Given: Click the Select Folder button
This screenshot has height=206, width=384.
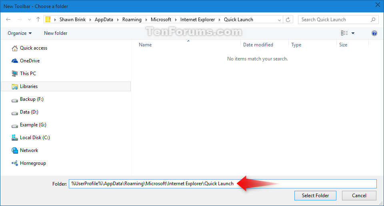Looking at the screenshot, I should (x=315, y=196).
